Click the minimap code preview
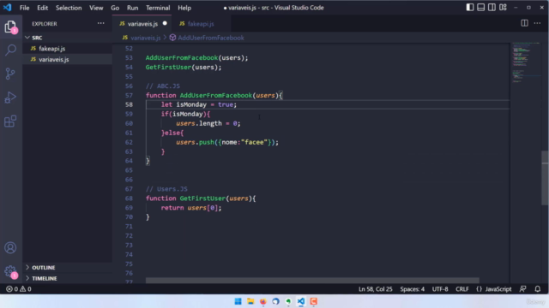This screenshot has width=549, height=308. (525, 62)
